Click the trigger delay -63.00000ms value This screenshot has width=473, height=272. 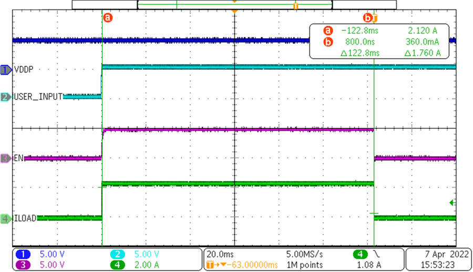click(252, 265)
